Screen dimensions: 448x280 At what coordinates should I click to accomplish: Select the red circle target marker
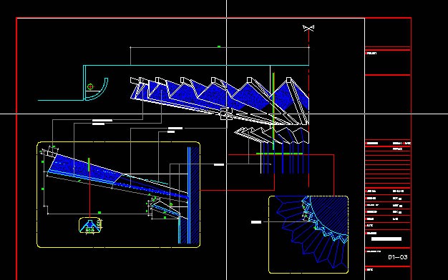coord(90,86)
